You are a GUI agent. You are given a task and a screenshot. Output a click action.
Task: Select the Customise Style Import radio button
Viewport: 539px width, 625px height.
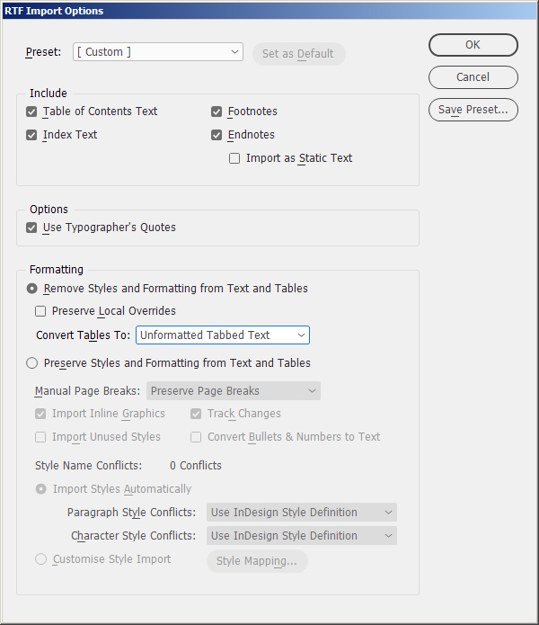(x=41, y=559)
